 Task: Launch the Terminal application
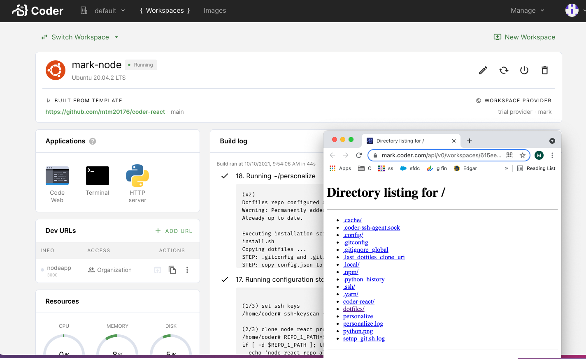[x=98, y=181]
